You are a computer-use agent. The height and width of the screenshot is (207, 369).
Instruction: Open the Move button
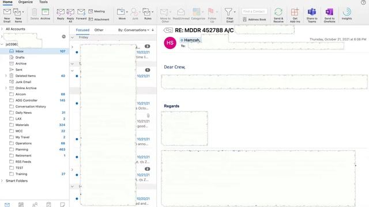(122, 14)
